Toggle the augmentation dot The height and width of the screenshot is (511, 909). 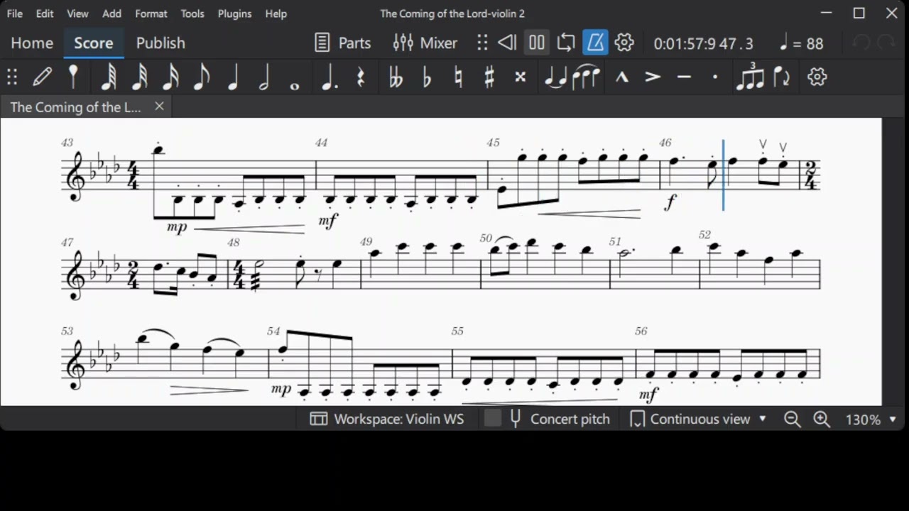[329, 77]
